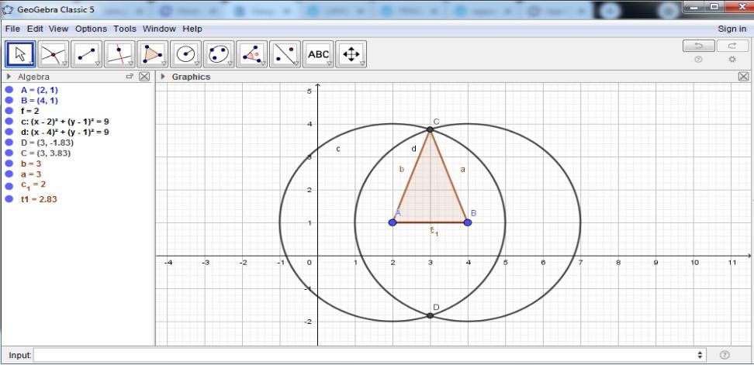Click the Sign in link
This screenshot has height=365, width=754.
[x=732, y=29]
